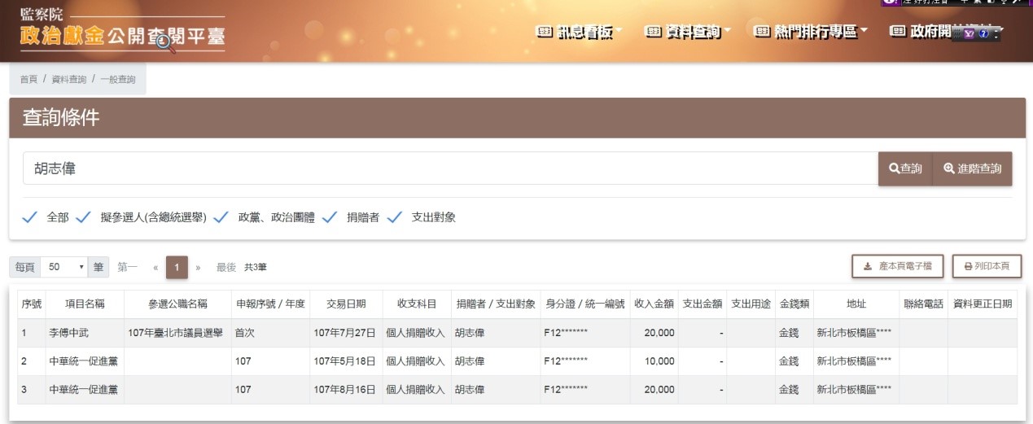The image size is (1033, 424).
Task: Click 個人捐贈收入 in row 2
Action: (x=415, y=361)
